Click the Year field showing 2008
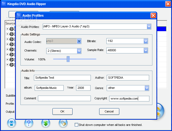This screenshot has width=172, height=131. [x=83, y=88]
